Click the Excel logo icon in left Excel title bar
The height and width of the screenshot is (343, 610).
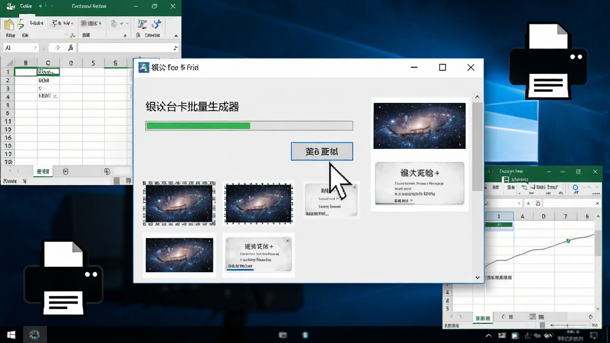coord(10,6)
